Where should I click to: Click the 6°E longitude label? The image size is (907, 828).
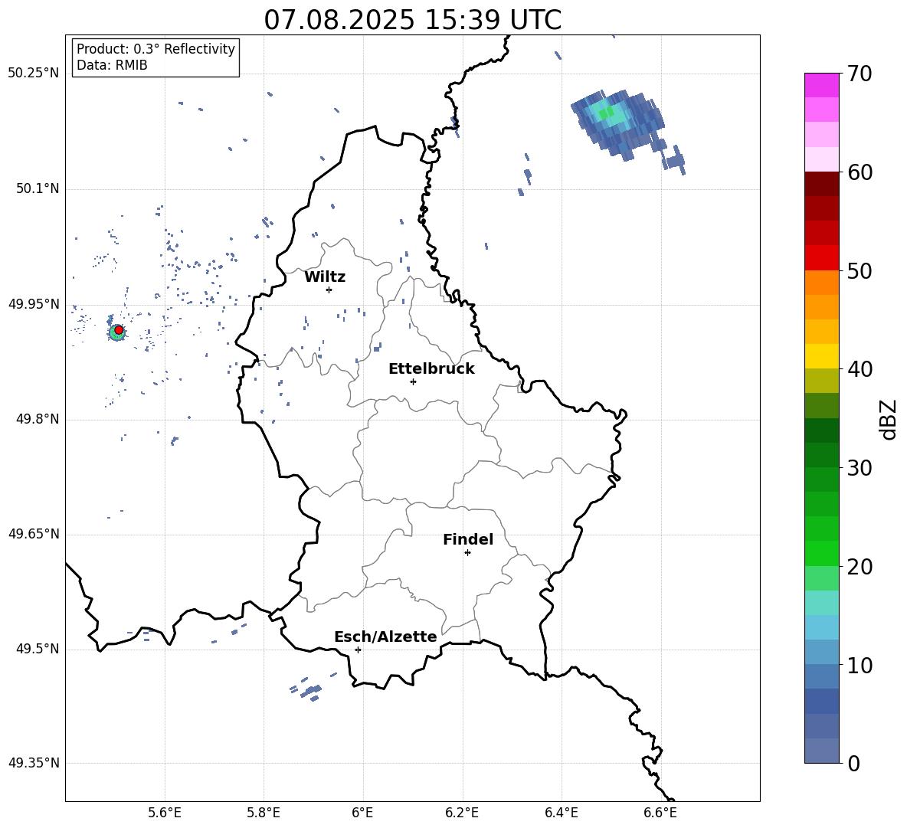coord(362,813)
